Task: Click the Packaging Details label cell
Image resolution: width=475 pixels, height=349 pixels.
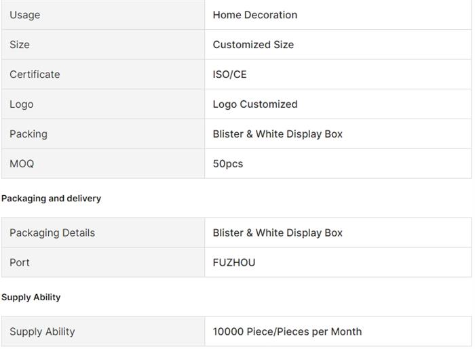Action: [52, 233]
